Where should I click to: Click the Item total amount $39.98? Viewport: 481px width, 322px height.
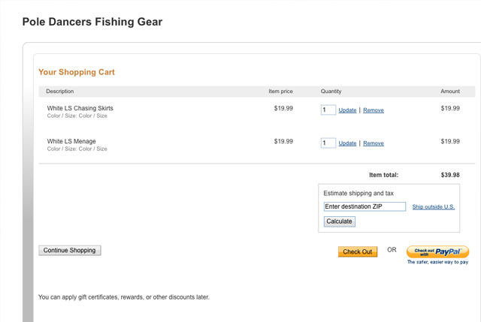pyautogui.click(x=450, y=175)
